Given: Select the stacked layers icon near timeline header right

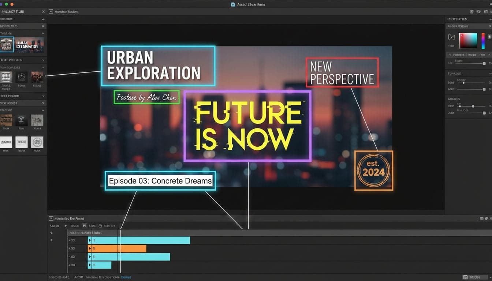Looking at the screenshot, I should (x=486, y=218).
